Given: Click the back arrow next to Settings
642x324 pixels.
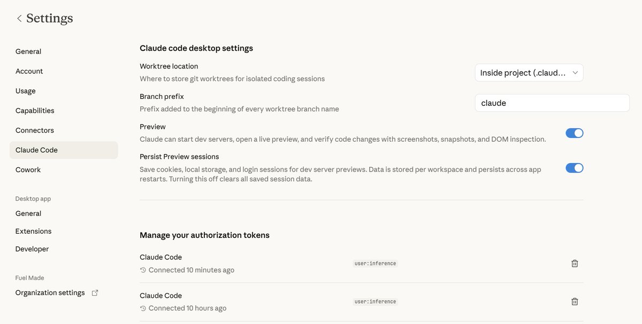Looking at the screenshot, I should [x=19, y=19].
